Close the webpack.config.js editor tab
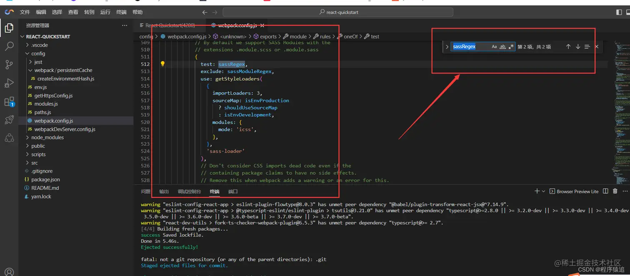Image resolution: width=630 pixels, height=276 pixels. [262, 25]
